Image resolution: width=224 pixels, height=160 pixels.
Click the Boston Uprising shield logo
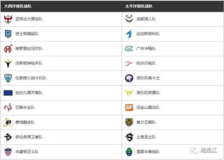click(8, 34)
